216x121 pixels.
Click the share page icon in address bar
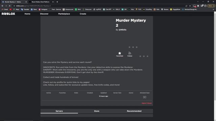pos(186,6)
